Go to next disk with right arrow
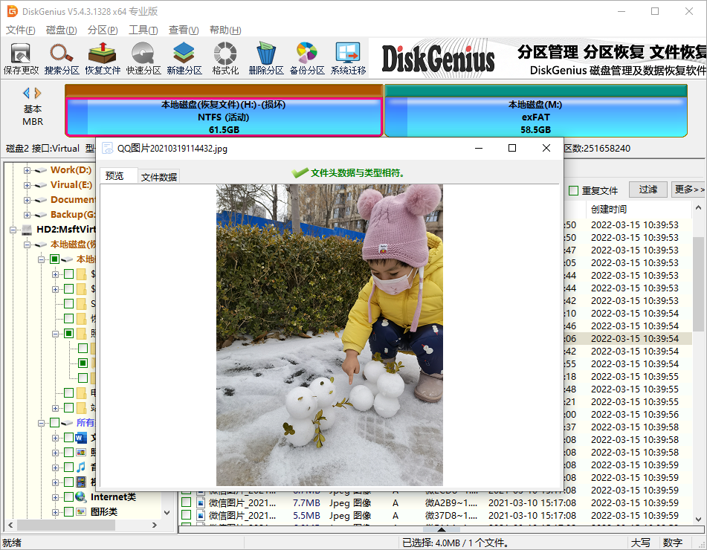Image resolution: width=707 pixels, height=550 pixels. click(38, 93)
